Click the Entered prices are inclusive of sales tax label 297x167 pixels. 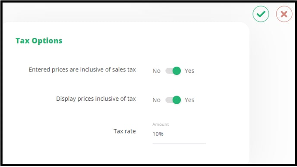coord(82,70)
